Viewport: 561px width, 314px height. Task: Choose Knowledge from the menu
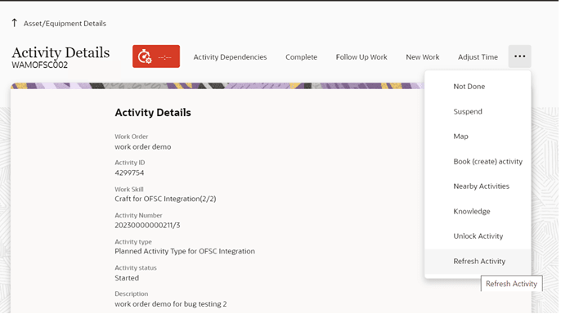pos(478,211)
